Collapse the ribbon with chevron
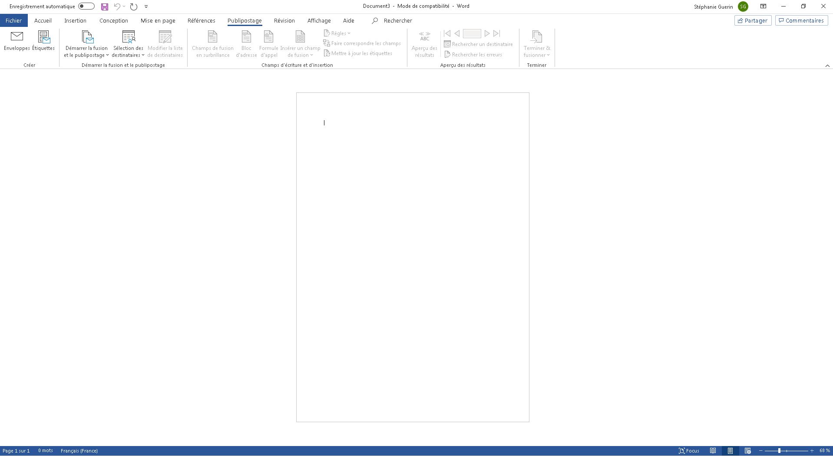The width and height of the screenshot is (833, 456). [x=827, y=66]
